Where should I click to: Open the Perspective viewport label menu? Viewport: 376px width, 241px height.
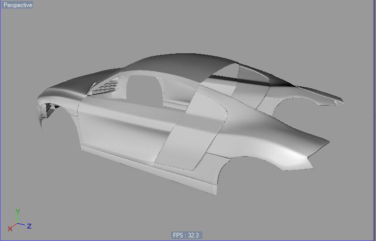click(x=17, y=5)
